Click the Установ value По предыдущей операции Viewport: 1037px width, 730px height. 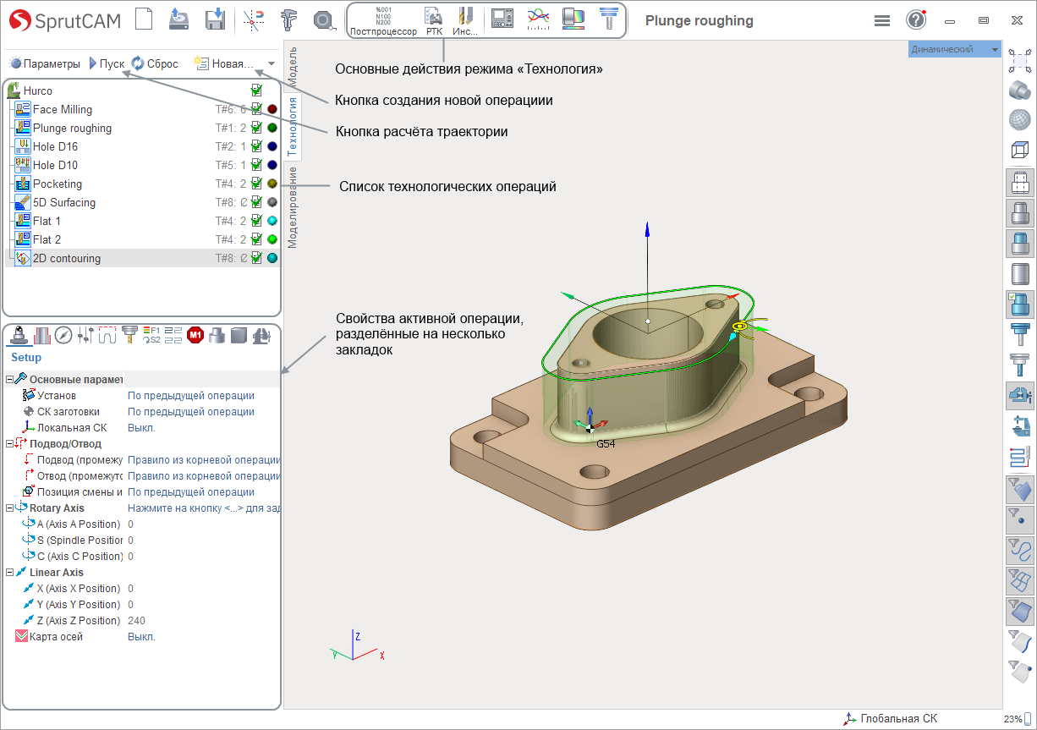tap(191, 395)
